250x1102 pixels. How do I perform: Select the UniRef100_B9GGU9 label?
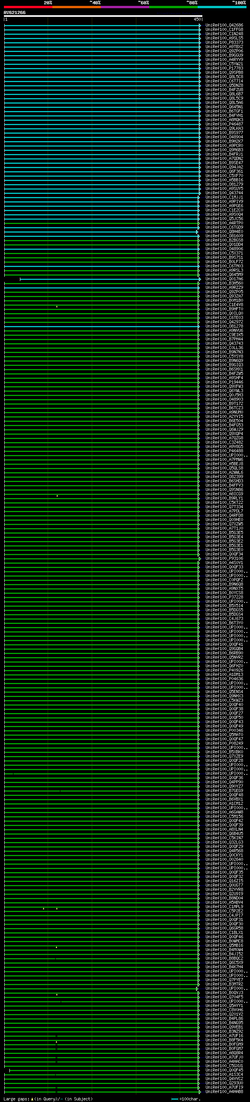[x=224, y=55]
